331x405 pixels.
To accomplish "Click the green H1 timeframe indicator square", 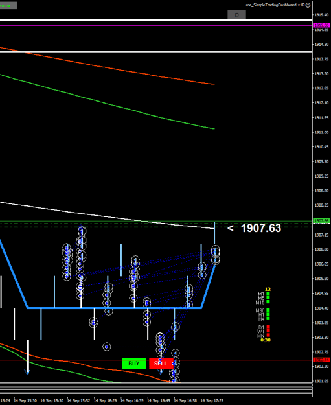I will click(x=268, y=314).
